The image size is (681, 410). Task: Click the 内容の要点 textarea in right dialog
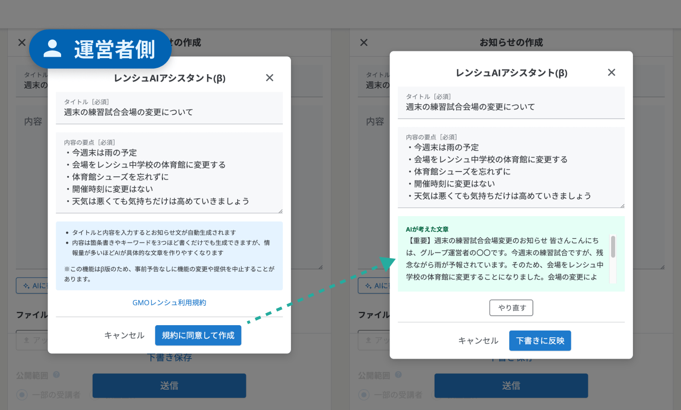[511, 172]
